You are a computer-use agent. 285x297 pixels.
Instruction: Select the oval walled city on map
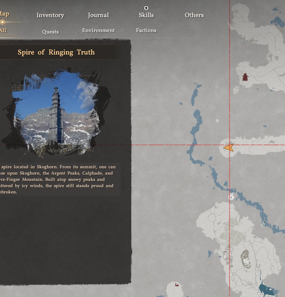tap(246, 259)
